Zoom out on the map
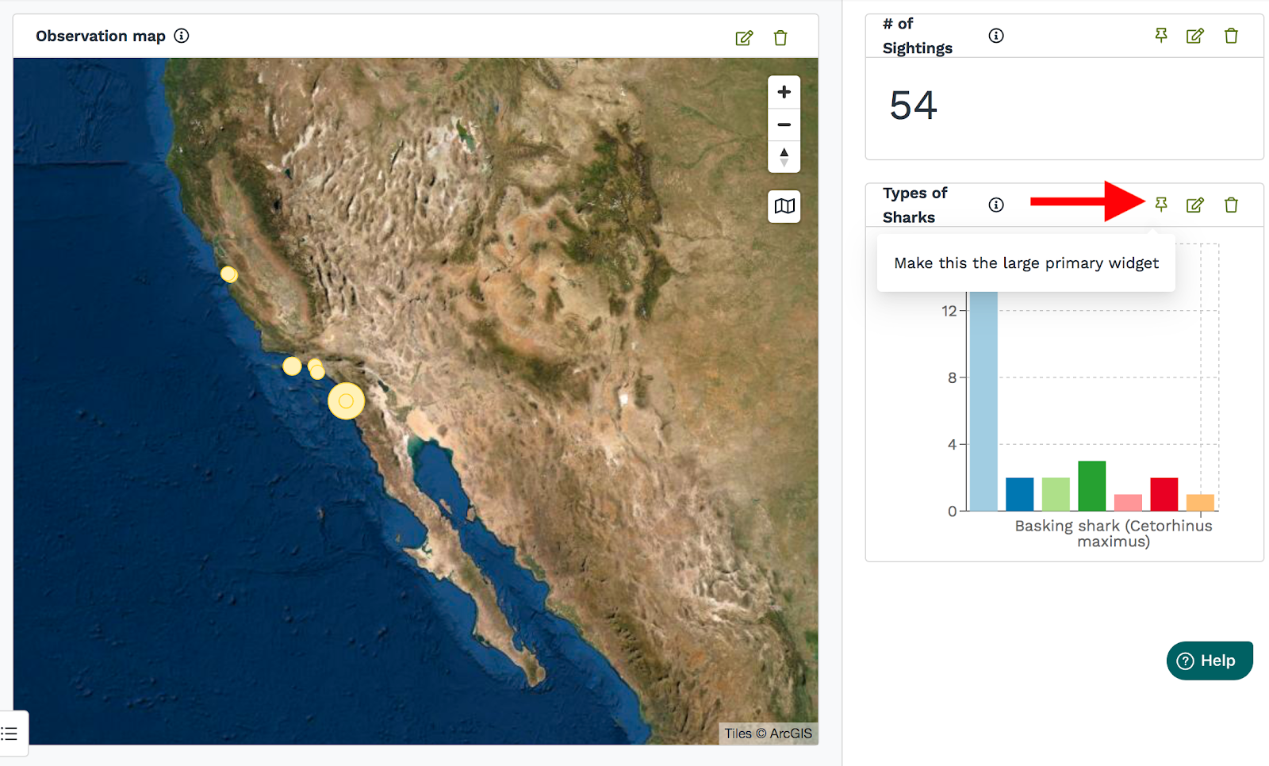Image resolution: width=1269 pixels, height=766 pixels. pyautogui.click(x=784, y=124)
